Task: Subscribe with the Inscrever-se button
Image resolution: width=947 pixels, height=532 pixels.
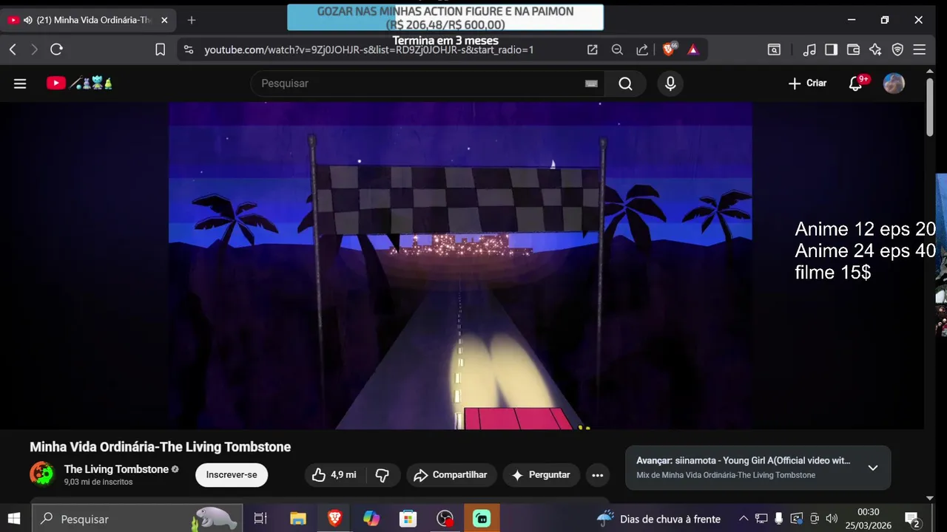Action: [x=232, y=475]
